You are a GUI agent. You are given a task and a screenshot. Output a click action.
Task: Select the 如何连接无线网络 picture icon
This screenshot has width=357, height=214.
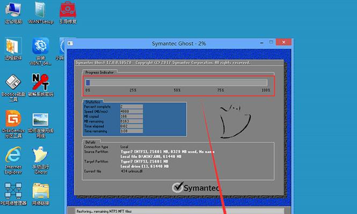pyautogui.click(x=40, y=126)
